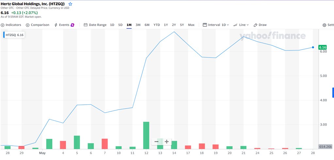This screenshot has height=160, width=334.
Task: Select the 1M range
Action: pyautogui.click(x=129, y=25)
